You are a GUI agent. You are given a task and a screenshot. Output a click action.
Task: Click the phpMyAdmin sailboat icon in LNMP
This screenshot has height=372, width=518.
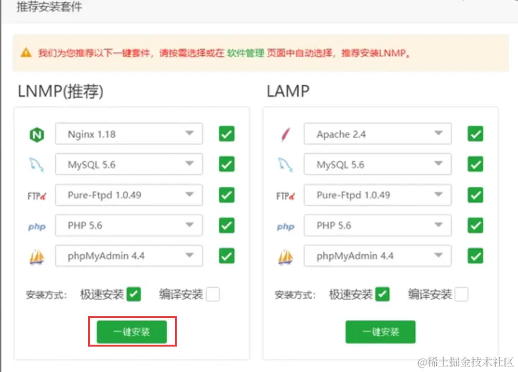click(37, 257)
